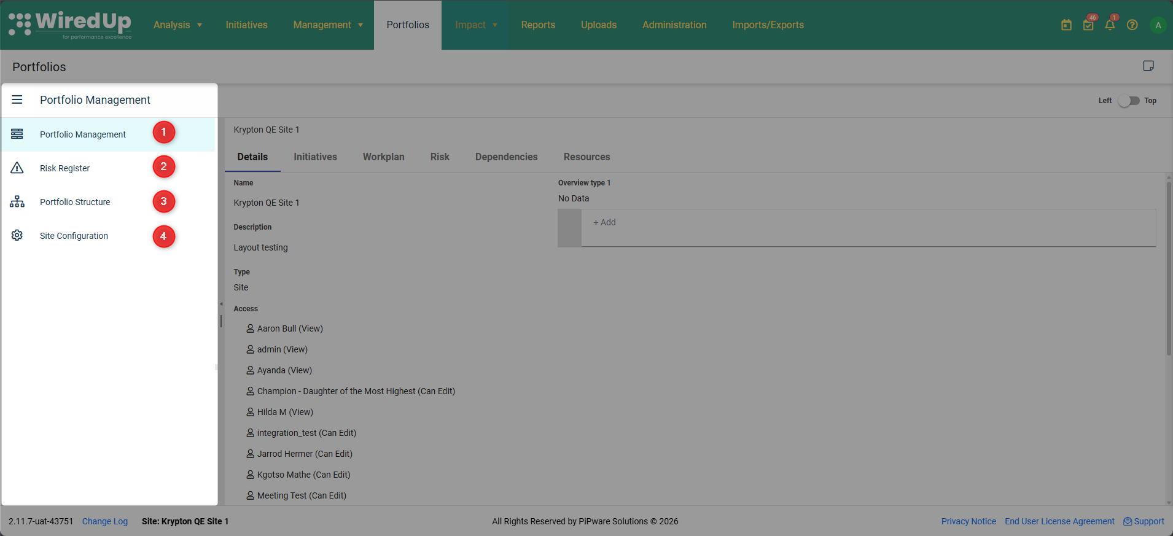Open the user avatar 'A' menu
The height and width of the screenshot is (536, 1173).
[1158, 25]
